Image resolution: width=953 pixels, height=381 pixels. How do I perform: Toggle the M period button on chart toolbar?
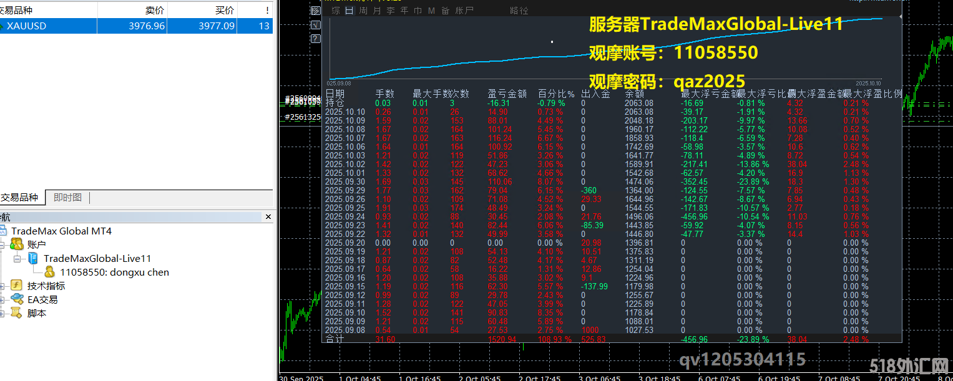pyautogui.click(x=431, y=10)
